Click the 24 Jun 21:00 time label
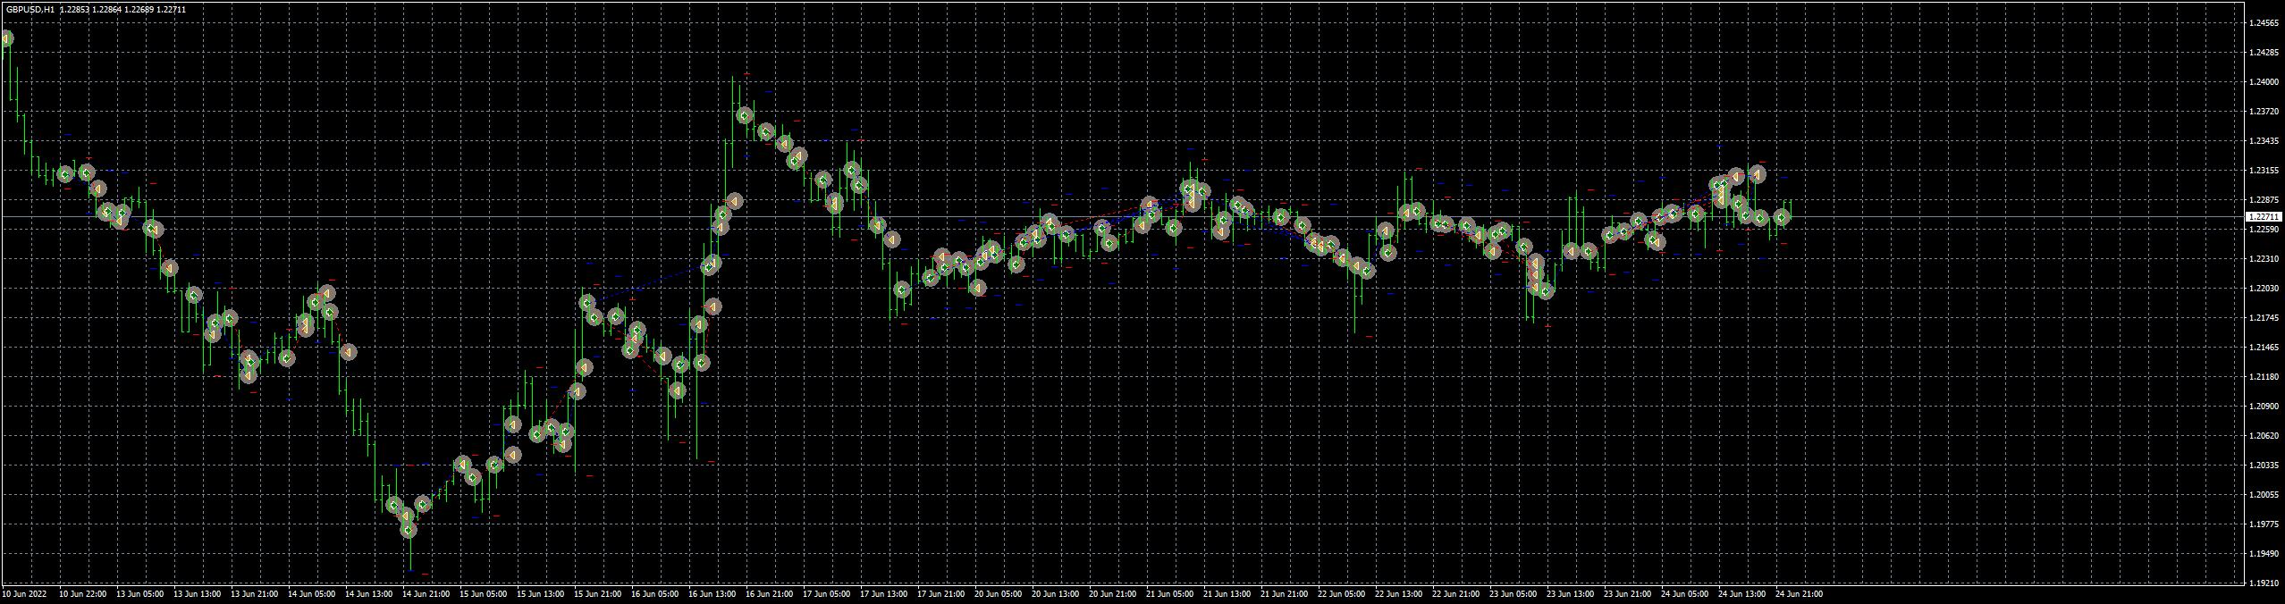 pyautogui.click(x=1800, y=594)
